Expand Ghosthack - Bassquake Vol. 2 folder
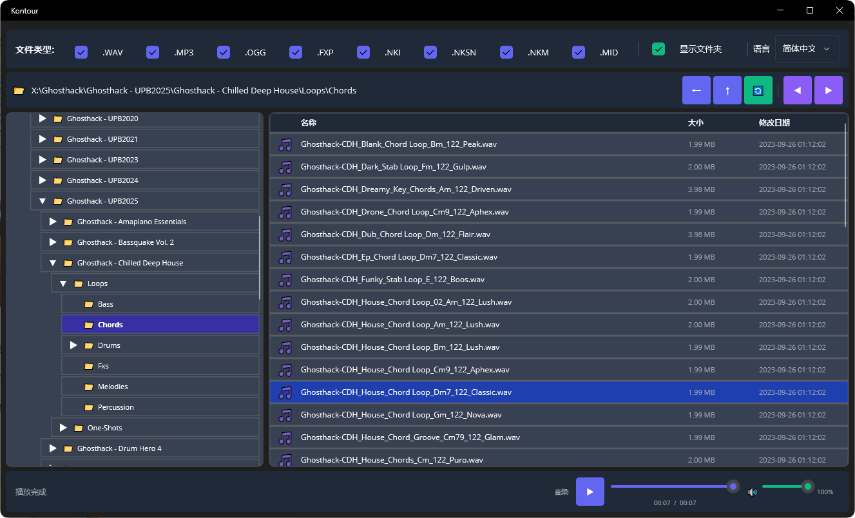This screenshot has height=518, width=855. click(53, 242)
